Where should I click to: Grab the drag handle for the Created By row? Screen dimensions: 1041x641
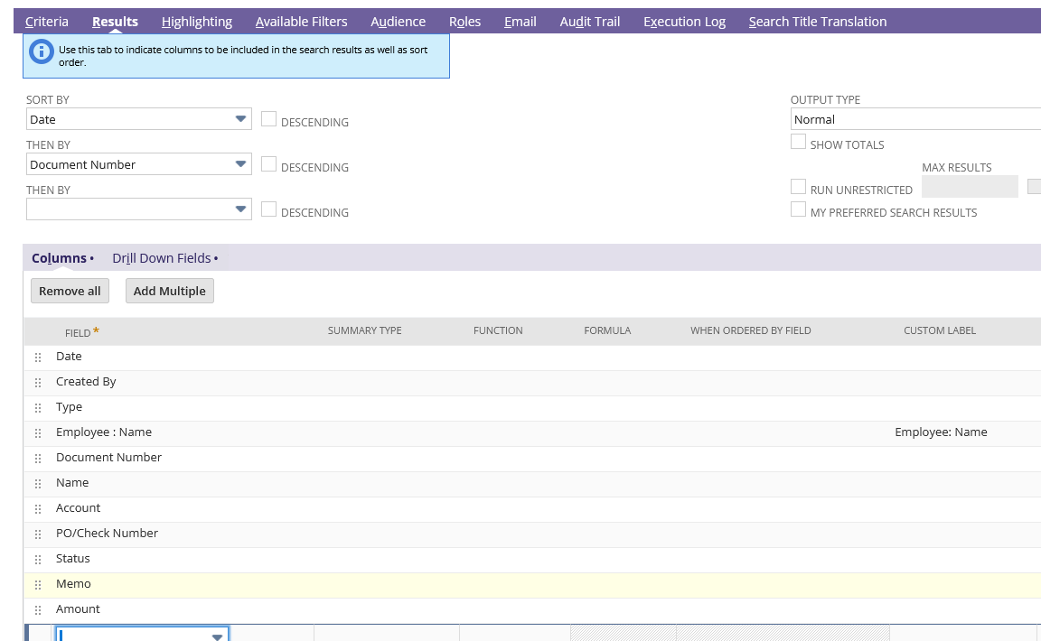pyautogui.click(x=38, y=382)
